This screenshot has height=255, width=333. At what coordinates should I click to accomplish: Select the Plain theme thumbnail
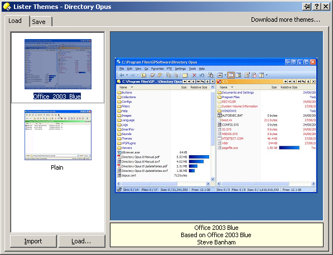(x=58, y=135)
